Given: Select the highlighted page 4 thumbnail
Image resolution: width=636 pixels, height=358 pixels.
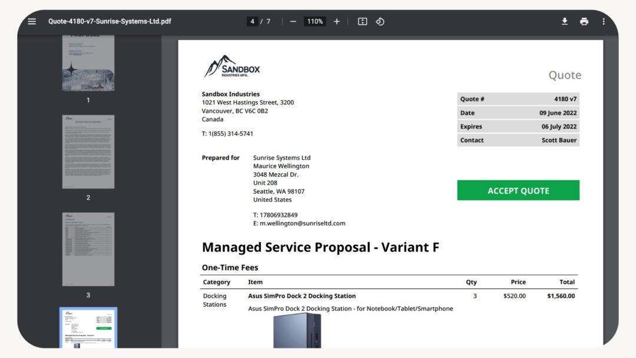Looking at the screenshot, I should pos(88,328).
